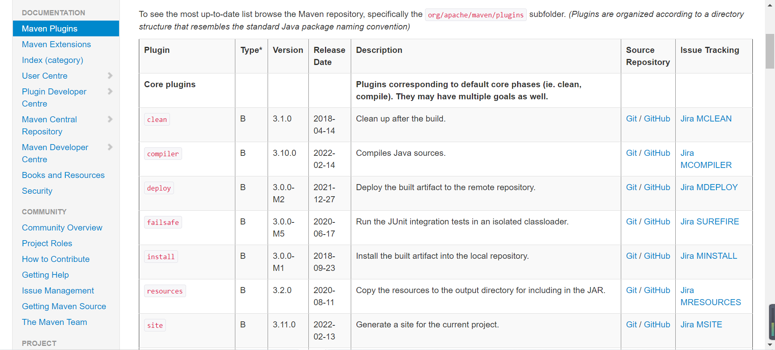Open Books and Resources page
The width and height of the screenshot is (775, 350).
pos(63,175)
